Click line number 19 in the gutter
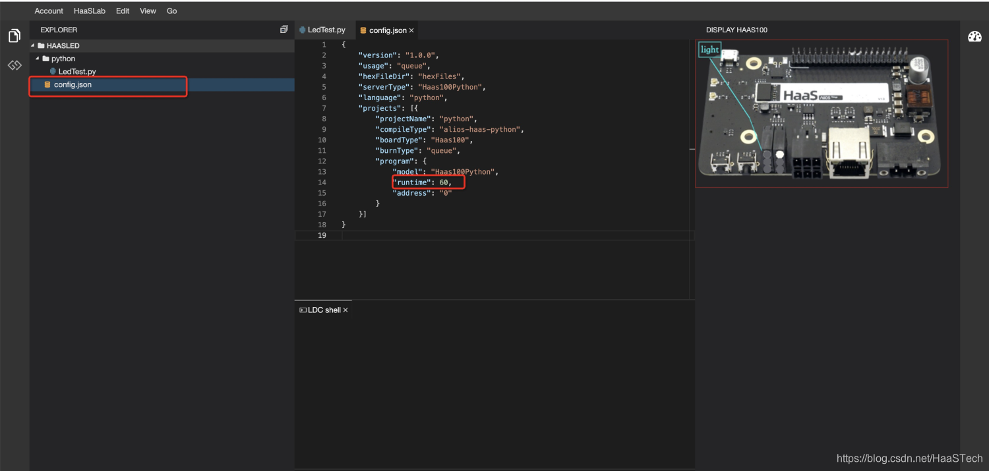This screenshot has height=471, width=989. point(322,235)
